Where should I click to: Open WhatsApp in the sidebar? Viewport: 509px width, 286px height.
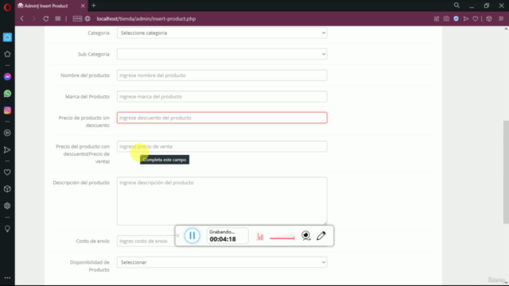tap(7, 94)
